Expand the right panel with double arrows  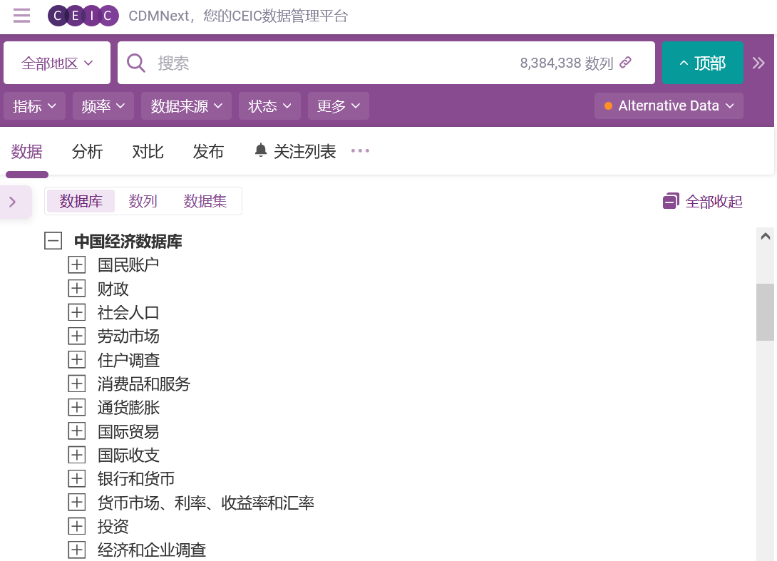tap(758, 63)
